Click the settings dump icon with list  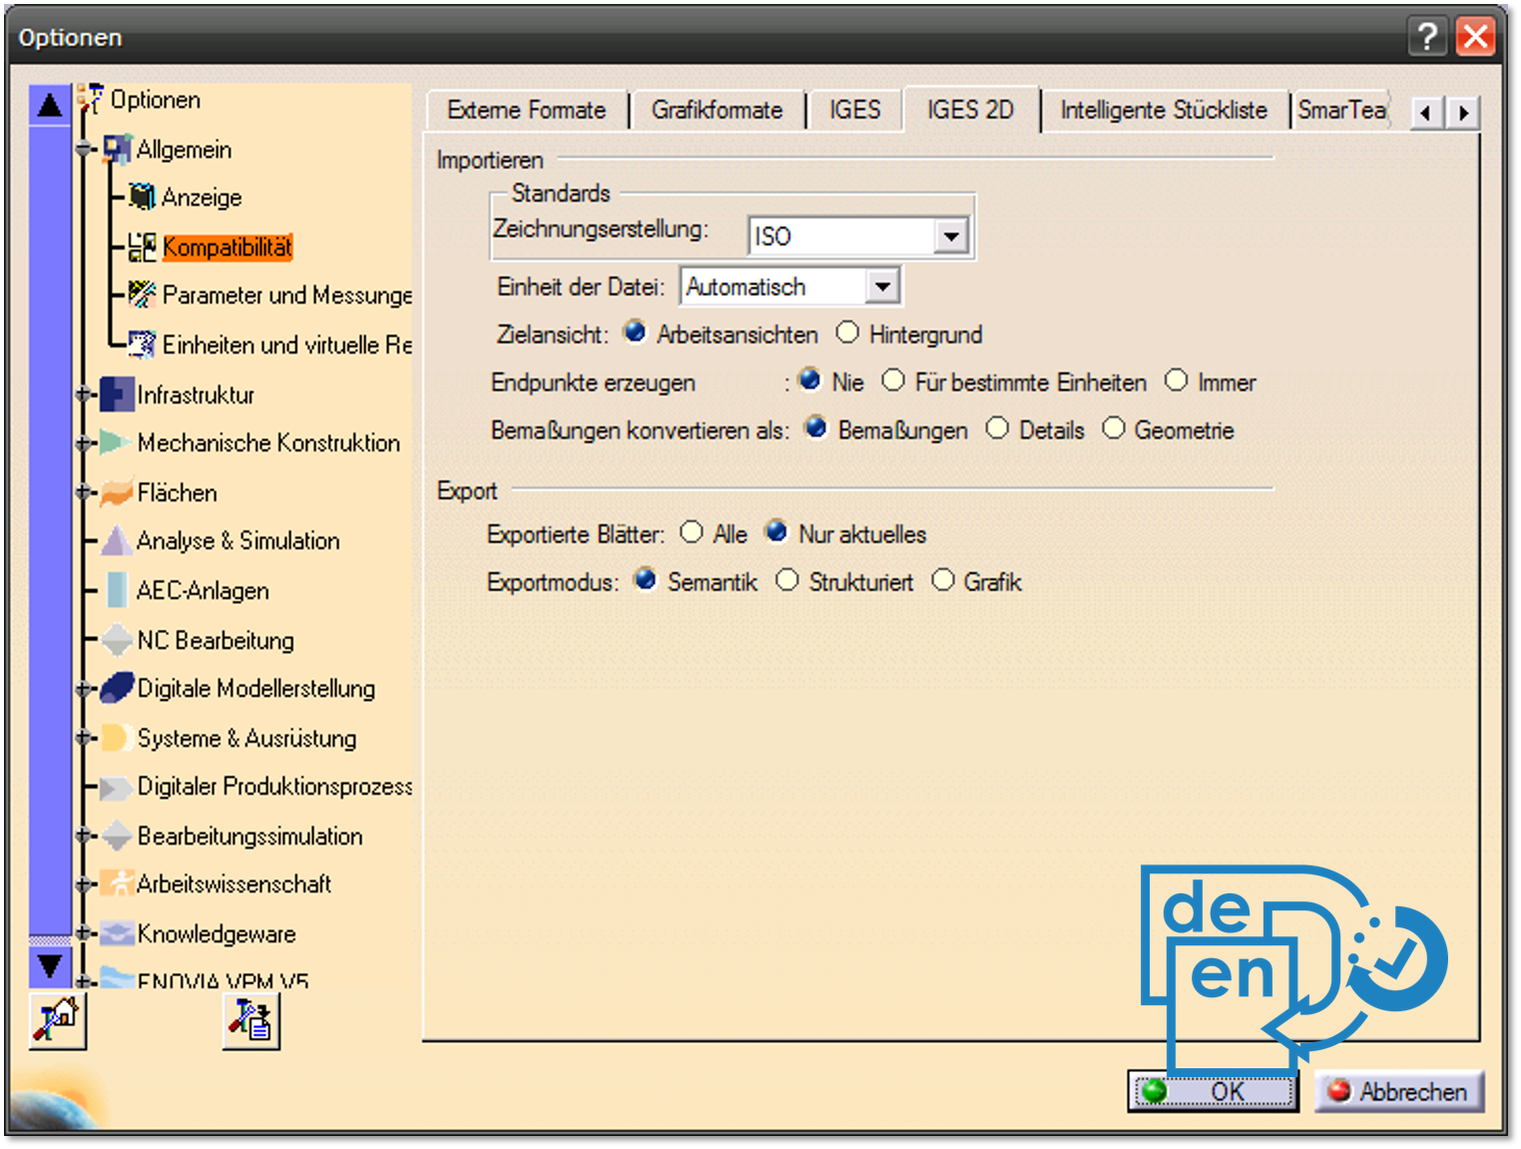(x=251, y=1020)
